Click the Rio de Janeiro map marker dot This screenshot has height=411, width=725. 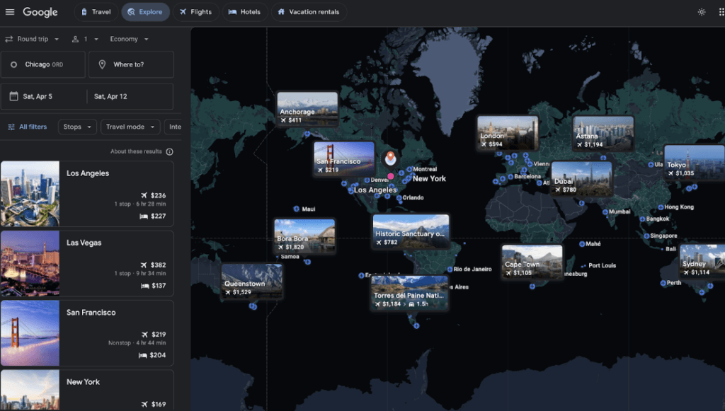tap(450, 270)
